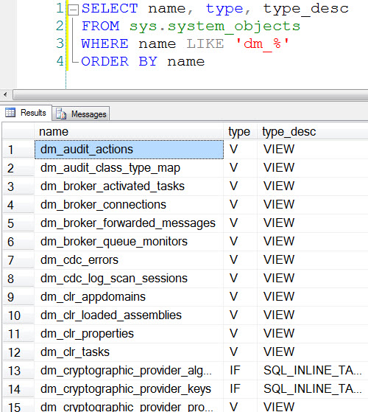Click row header number 10
This screenshot has width=368, height=412.
pos(18,315)
